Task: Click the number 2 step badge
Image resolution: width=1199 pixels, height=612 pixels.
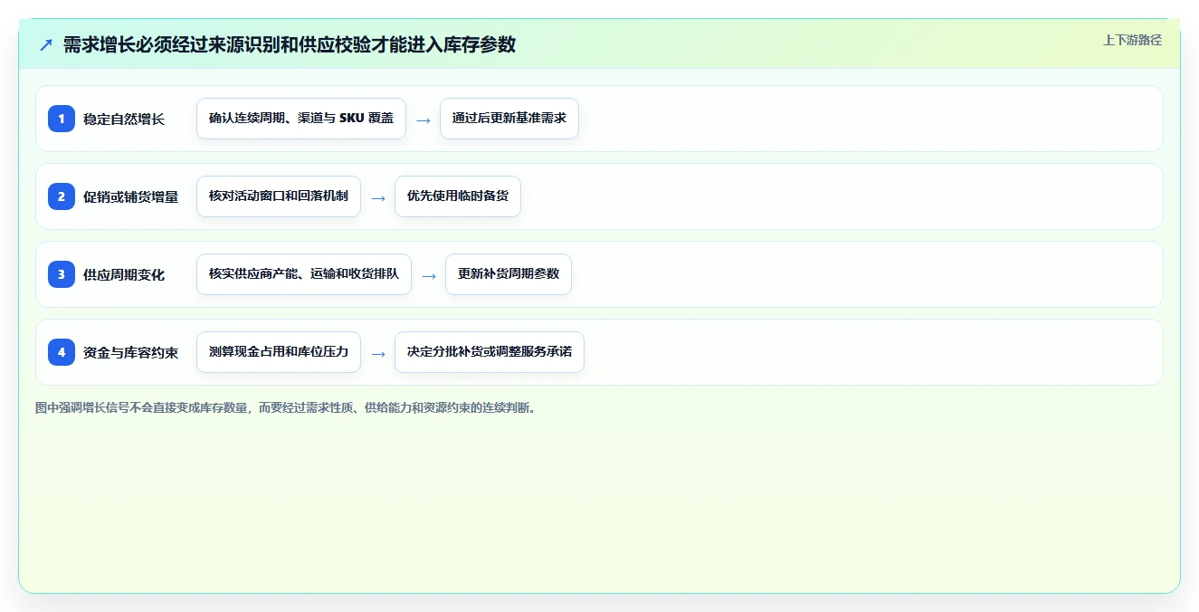Action: [x=62, y=196]
